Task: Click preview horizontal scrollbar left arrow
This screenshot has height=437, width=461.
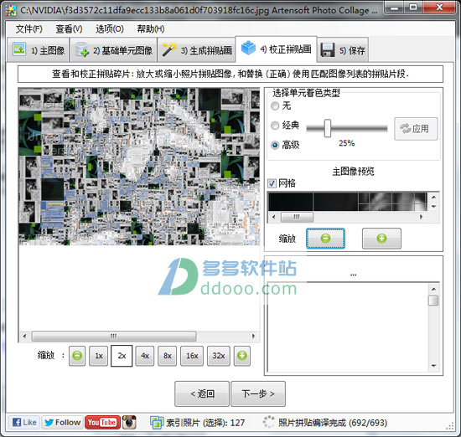Action: tap(274, 217)
